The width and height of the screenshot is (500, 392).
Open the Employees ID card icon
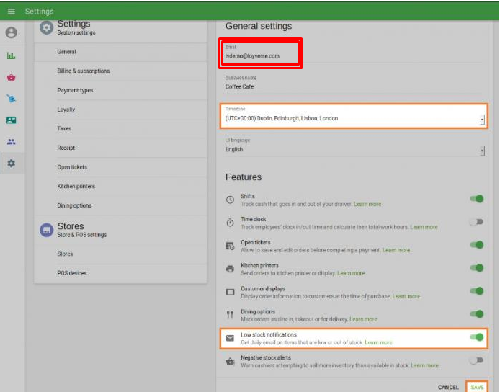(11, 120)
